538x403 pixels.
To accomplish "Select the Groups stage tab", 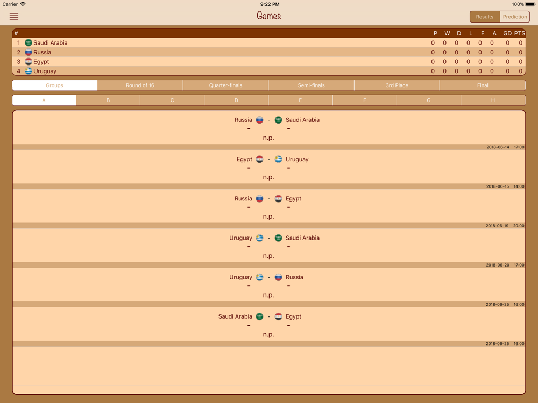I will coord(54,85).
